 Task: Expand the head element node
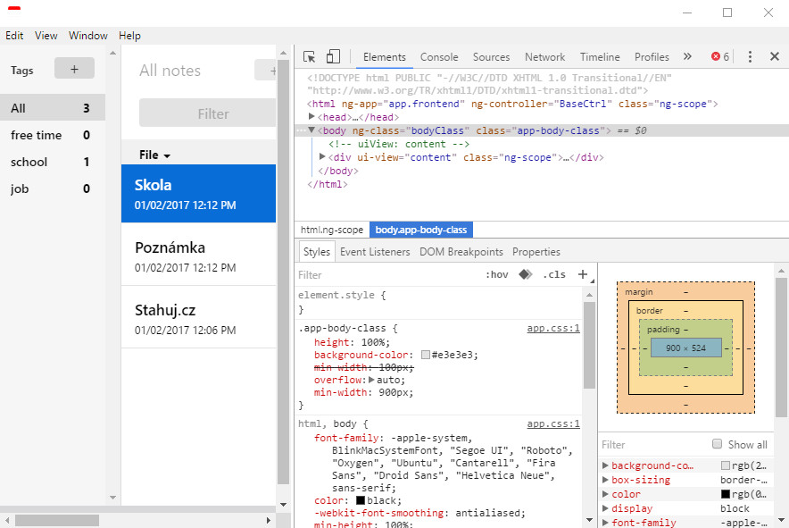[x=311, y=117]
